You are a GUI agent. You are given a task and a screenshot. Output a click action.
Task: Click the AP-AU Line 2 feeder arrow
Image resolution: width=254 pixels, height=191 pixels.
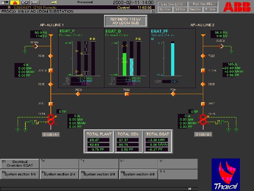203,36
